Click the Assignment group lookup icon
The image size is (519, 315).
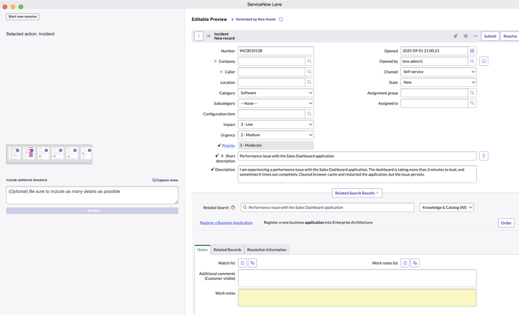(x=472, y=93)
